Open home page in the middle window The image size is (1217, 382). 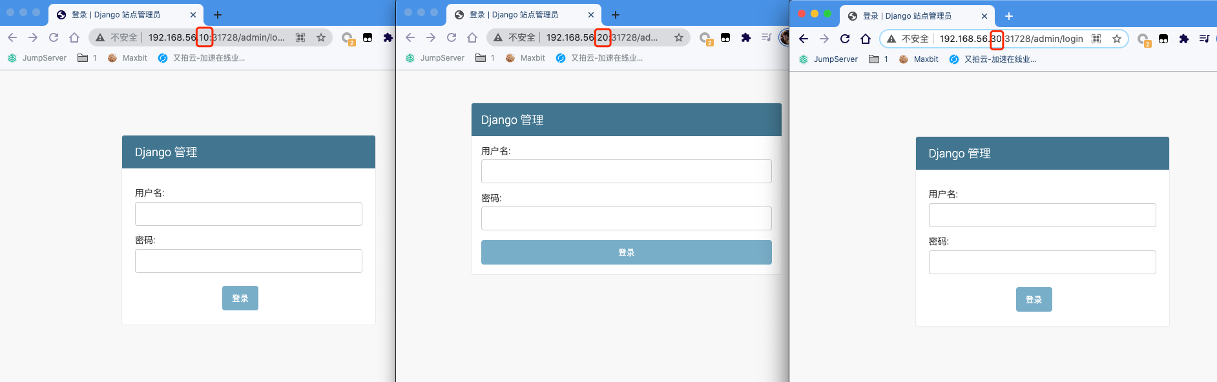point(472,37)
